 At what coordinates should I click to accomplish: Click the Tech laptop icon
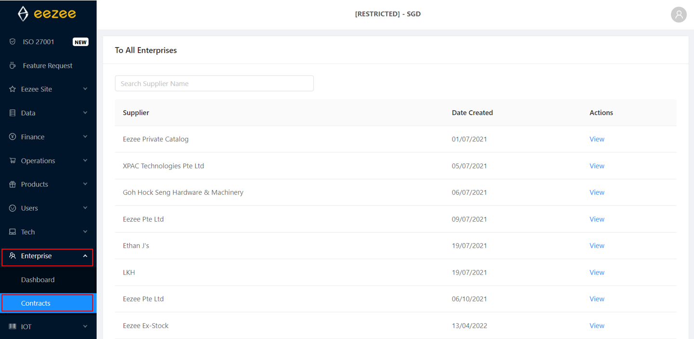pyautogui.click(x=13, y=232)
